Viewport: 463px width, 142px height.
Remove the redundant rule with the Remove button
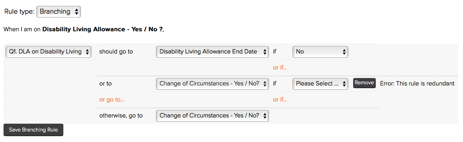(x=364, y=83)
